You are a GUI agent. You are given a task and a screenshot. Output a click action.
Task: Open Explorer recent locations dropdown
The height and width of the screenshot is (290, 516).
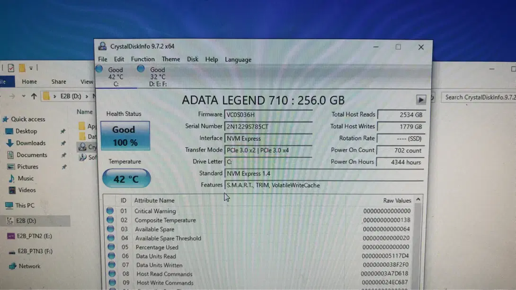(23, 96)
